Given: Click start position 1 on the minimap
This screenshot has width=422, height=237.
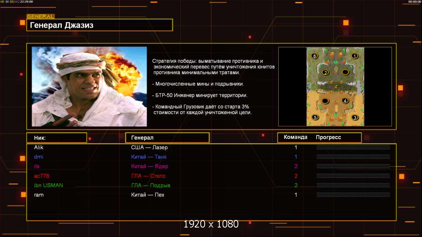Looking at the screenshot, I should 355,56.
